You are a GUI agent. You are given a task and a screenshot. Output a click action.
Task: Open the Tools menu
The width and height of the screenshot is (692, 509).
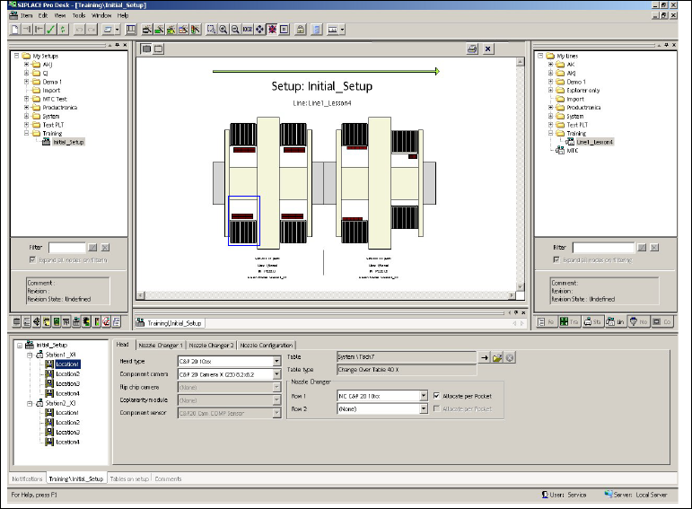[79, 15]
